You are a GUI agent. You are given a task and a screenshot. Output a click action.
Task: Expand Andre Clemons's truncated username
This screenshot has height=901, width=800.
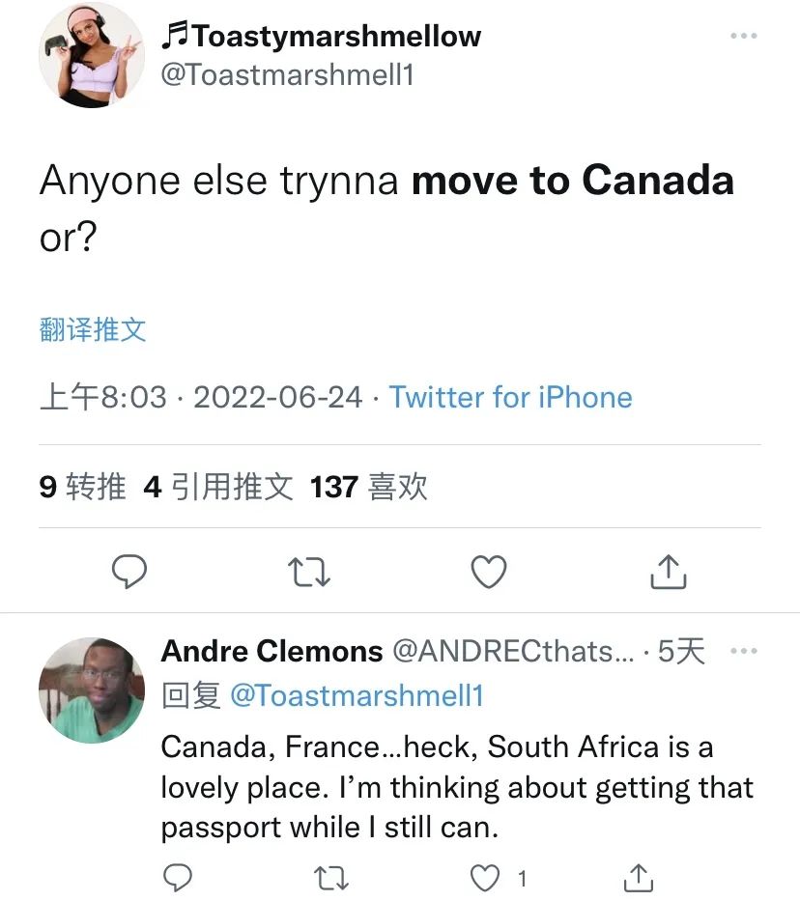pyautogui.click(x=510, y=651)
